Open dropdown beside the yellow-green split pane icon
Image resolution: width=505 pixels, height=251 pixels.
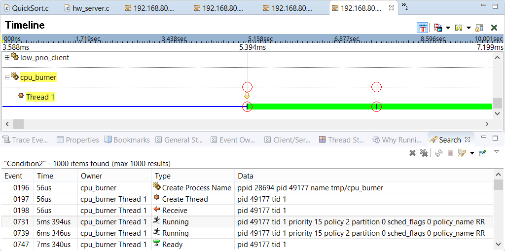pyautogui.click(x=469, y=28)
